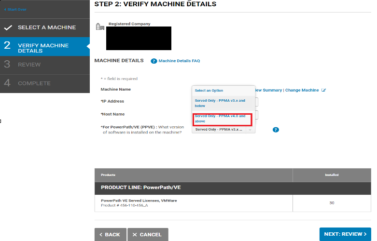This screenshot has width=377, height=241.
Task: Click the checkmark icon on Select a Machine
Action: point(8,27)
